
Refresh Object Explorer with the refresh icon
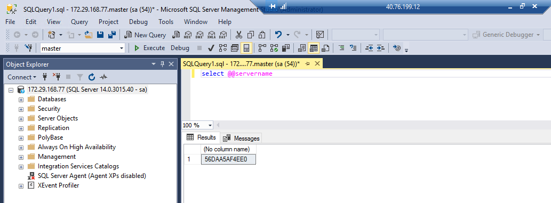pos(92,77)
